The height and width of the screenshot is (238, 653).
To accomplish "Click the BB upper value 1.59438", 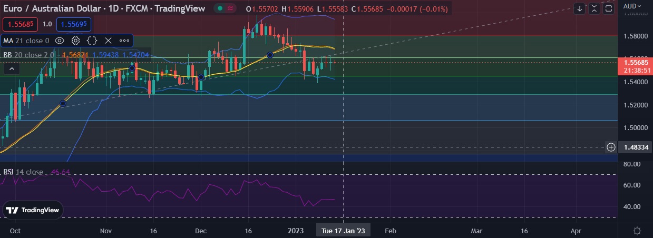I will point(105,54).
